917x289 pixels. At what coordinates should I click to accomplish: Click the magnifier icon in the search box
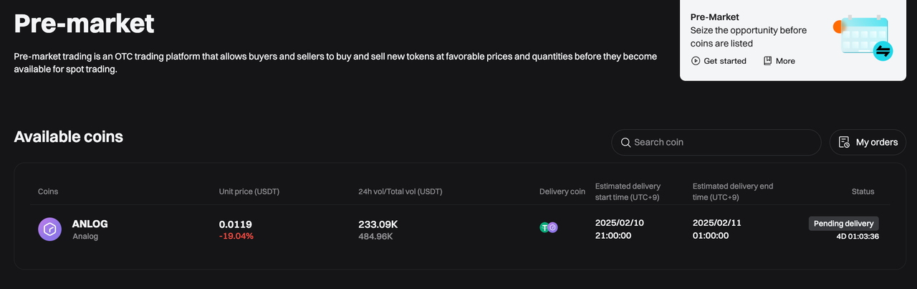pyautogui.click(x=625, y=142)
